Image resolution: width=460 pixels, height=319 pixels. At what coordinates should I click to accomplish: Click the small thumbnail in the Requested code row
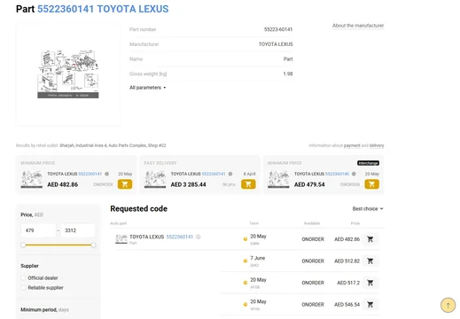pos(121,239)
